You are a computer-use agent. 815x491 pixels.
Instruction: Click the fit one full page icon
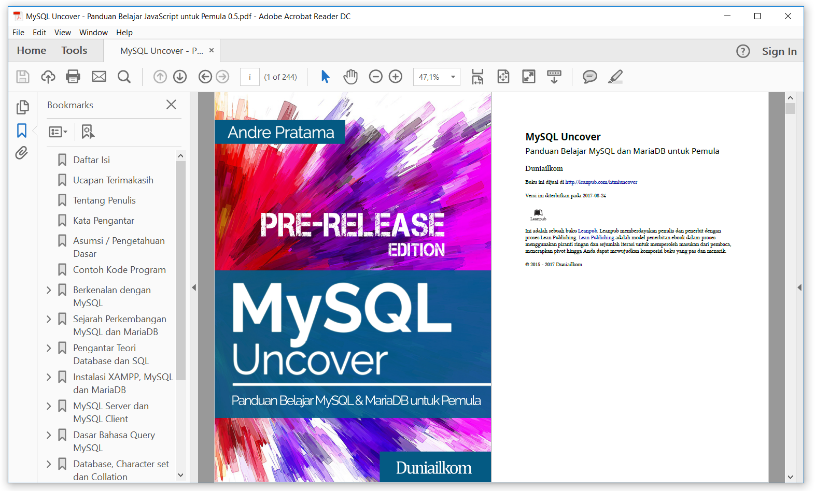click(503, 77)
